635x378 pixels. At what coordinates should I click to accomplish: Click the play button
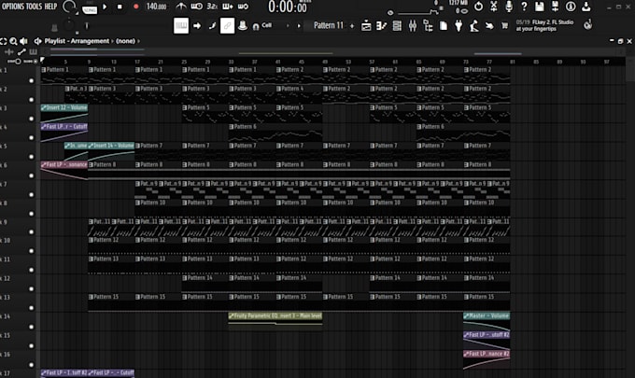105,7
